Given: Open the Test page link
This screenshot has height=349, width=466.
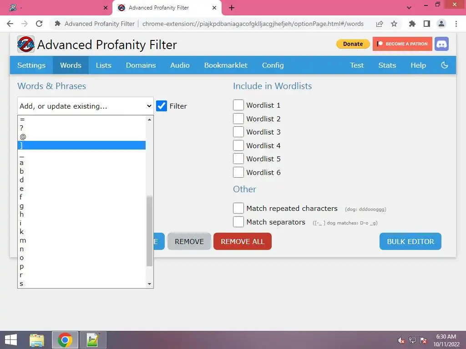Looking at the screenshot, I should pyautogui.click(x=357, y=65).
